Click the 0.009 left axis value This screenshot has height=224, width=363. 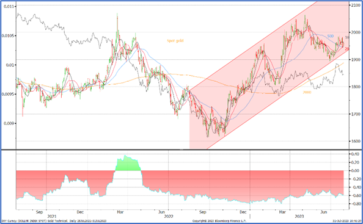coord(8,123)
